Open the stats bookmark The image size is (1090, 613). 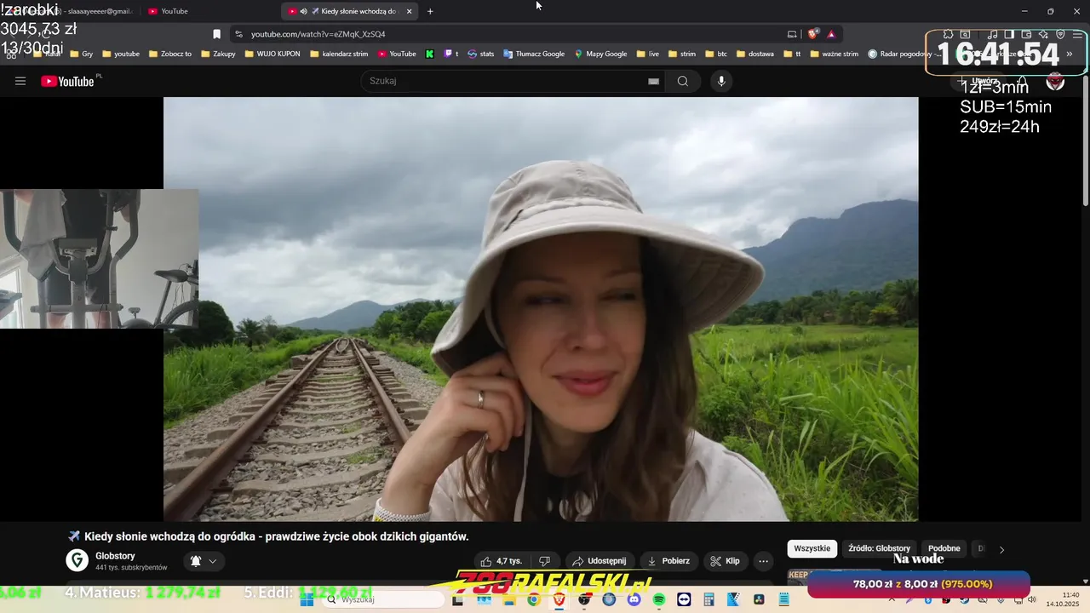[480, 54]
